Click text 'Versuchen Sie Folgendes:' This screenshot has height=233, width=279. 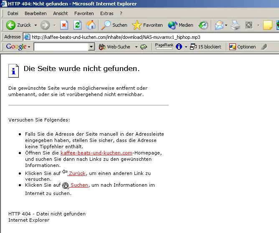pos(39,120)
